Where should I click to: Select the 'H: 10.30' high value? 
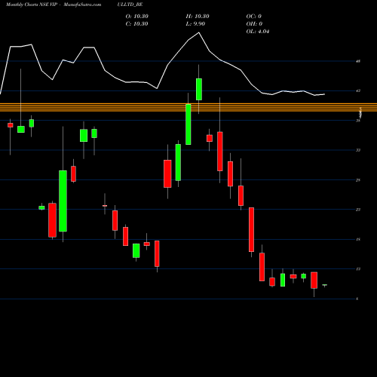click(198, 17)
